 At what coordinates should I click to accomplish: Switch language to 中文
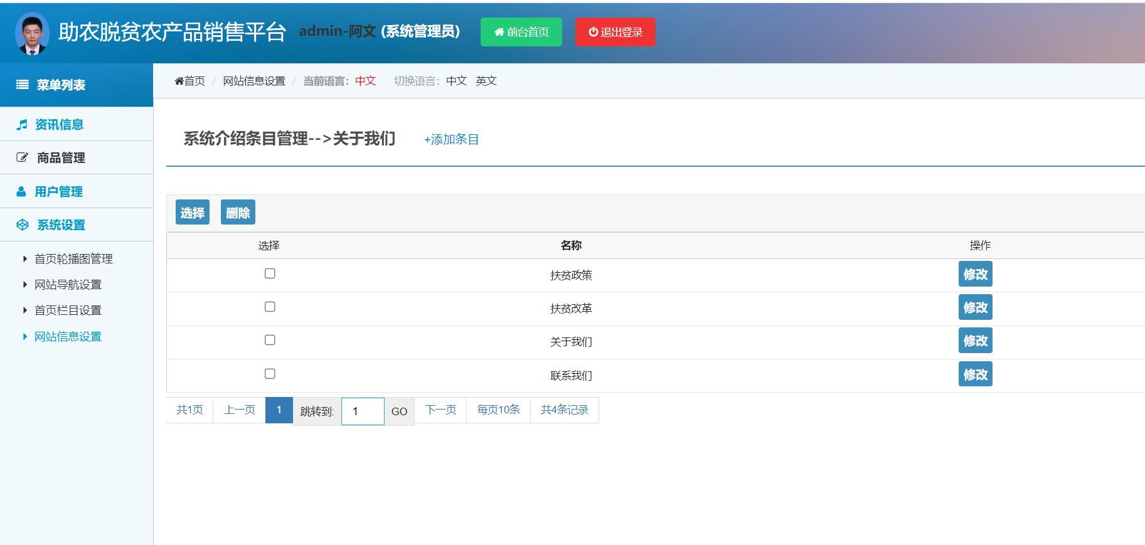point(457,81)
